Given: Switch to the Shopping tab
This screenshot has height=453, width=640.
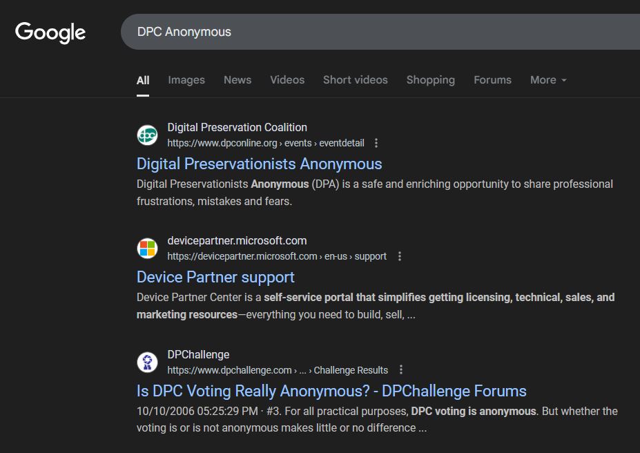Looking at the screenshot, I should click(431, 80).
